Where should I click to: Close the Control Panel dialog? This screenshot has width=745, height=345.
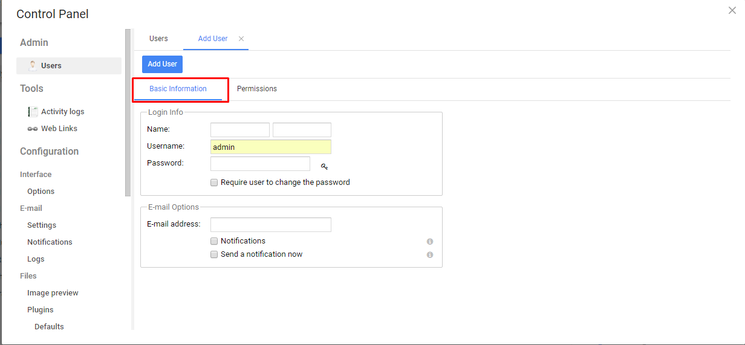(732, 10)
